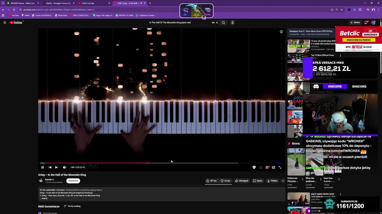Clear the search query with the X
The height and width of the screenshot is (214, 382).
pos(217,23)
